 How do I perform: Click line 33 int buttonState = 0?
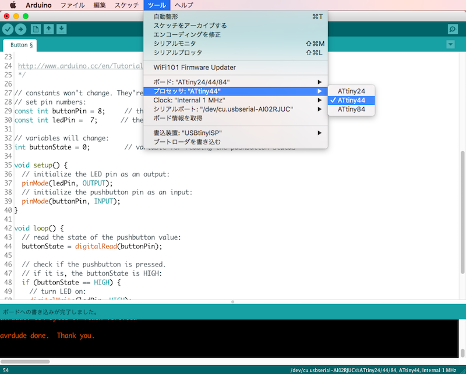click(52, 147)
